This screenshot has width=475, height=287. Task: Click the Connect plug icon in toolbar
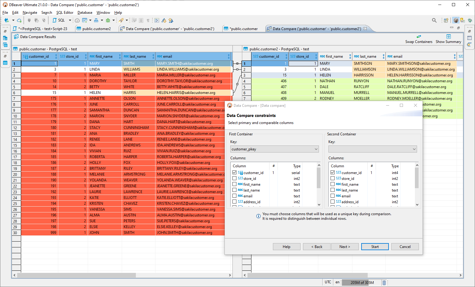(x=29, y=20)
